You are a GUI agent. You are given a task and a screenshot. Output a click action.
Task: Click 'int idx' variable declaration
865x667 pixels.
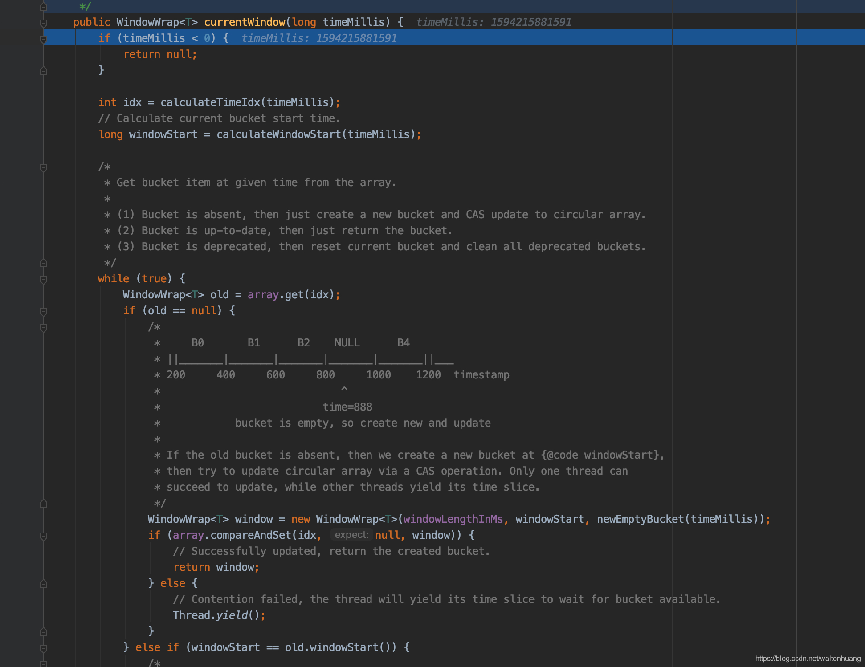120,102
